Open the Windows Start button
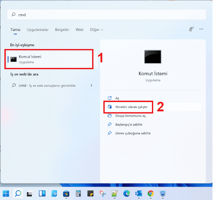Screen dimensions: 213x200 click(x=6, y=193)
